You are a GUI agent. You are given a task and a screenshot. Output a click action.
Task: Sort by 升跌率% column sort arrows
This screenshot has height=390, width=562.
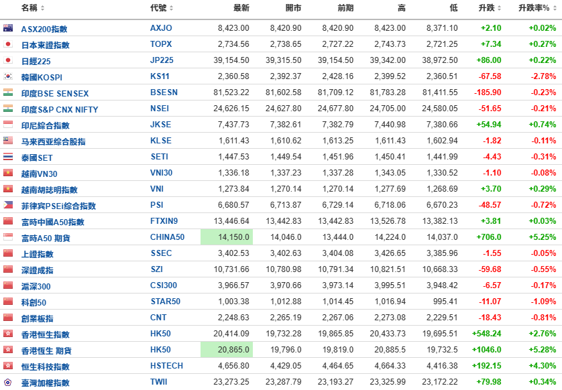pyautogui.click(x=555, y=8)
